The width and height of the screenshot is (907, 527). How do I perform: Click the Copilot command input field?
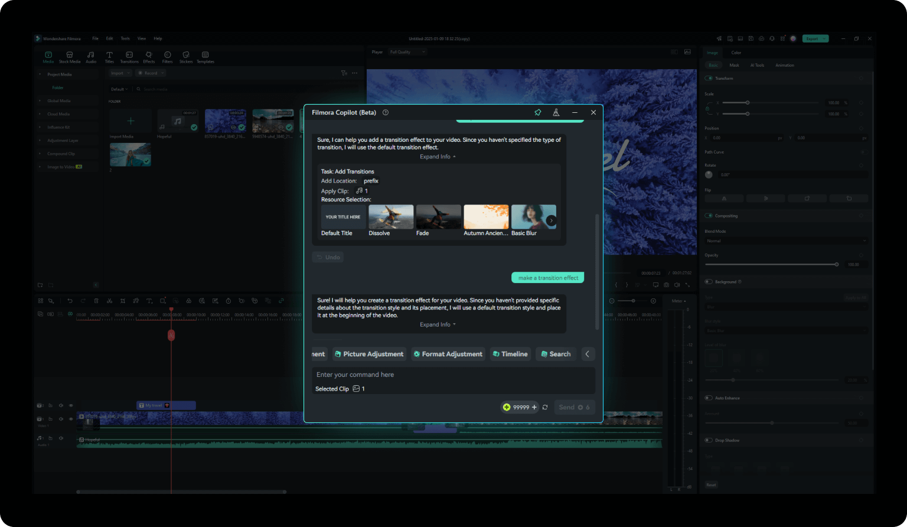(453, 375)
